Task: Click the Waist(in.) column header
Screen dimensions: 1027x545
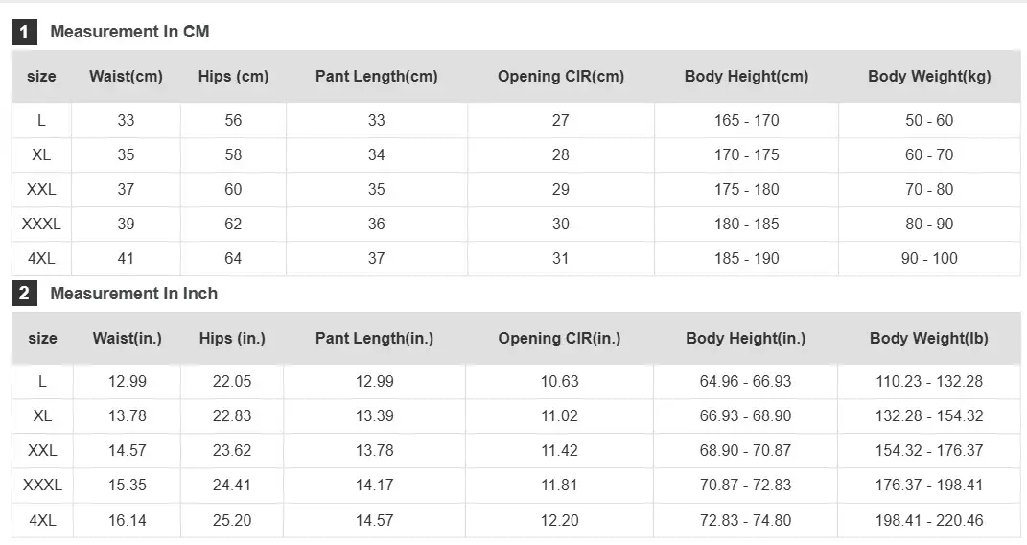Action: pyautogui.click(x=128, y=338)
